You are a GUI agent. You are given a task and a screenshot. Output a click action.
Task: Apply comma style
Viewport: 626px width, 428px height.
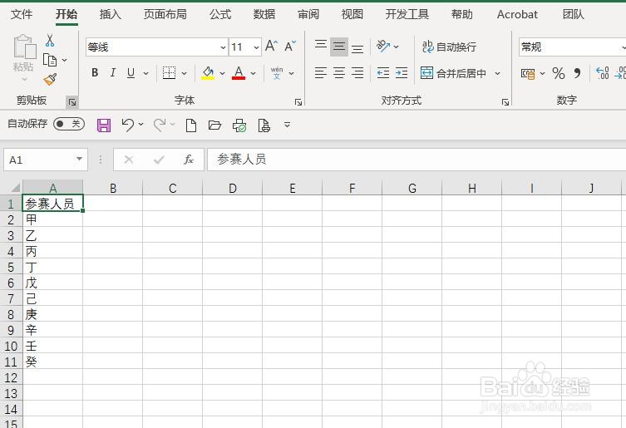coord(577,73)
